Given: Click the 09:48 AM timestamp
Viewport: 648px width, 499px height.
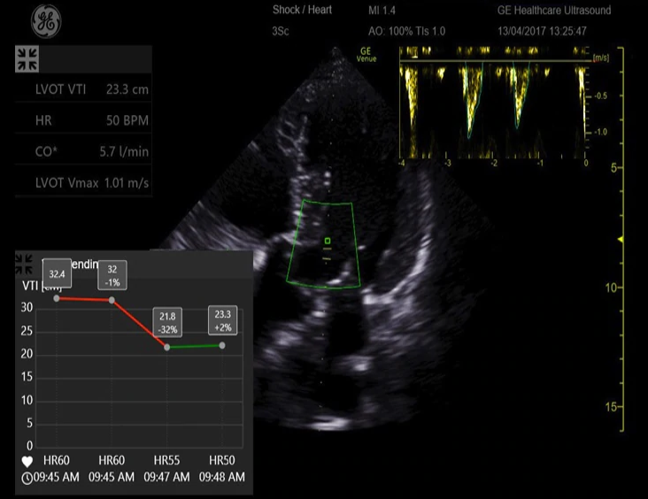Looking at the screenshot, I should [x=222, y=477].
